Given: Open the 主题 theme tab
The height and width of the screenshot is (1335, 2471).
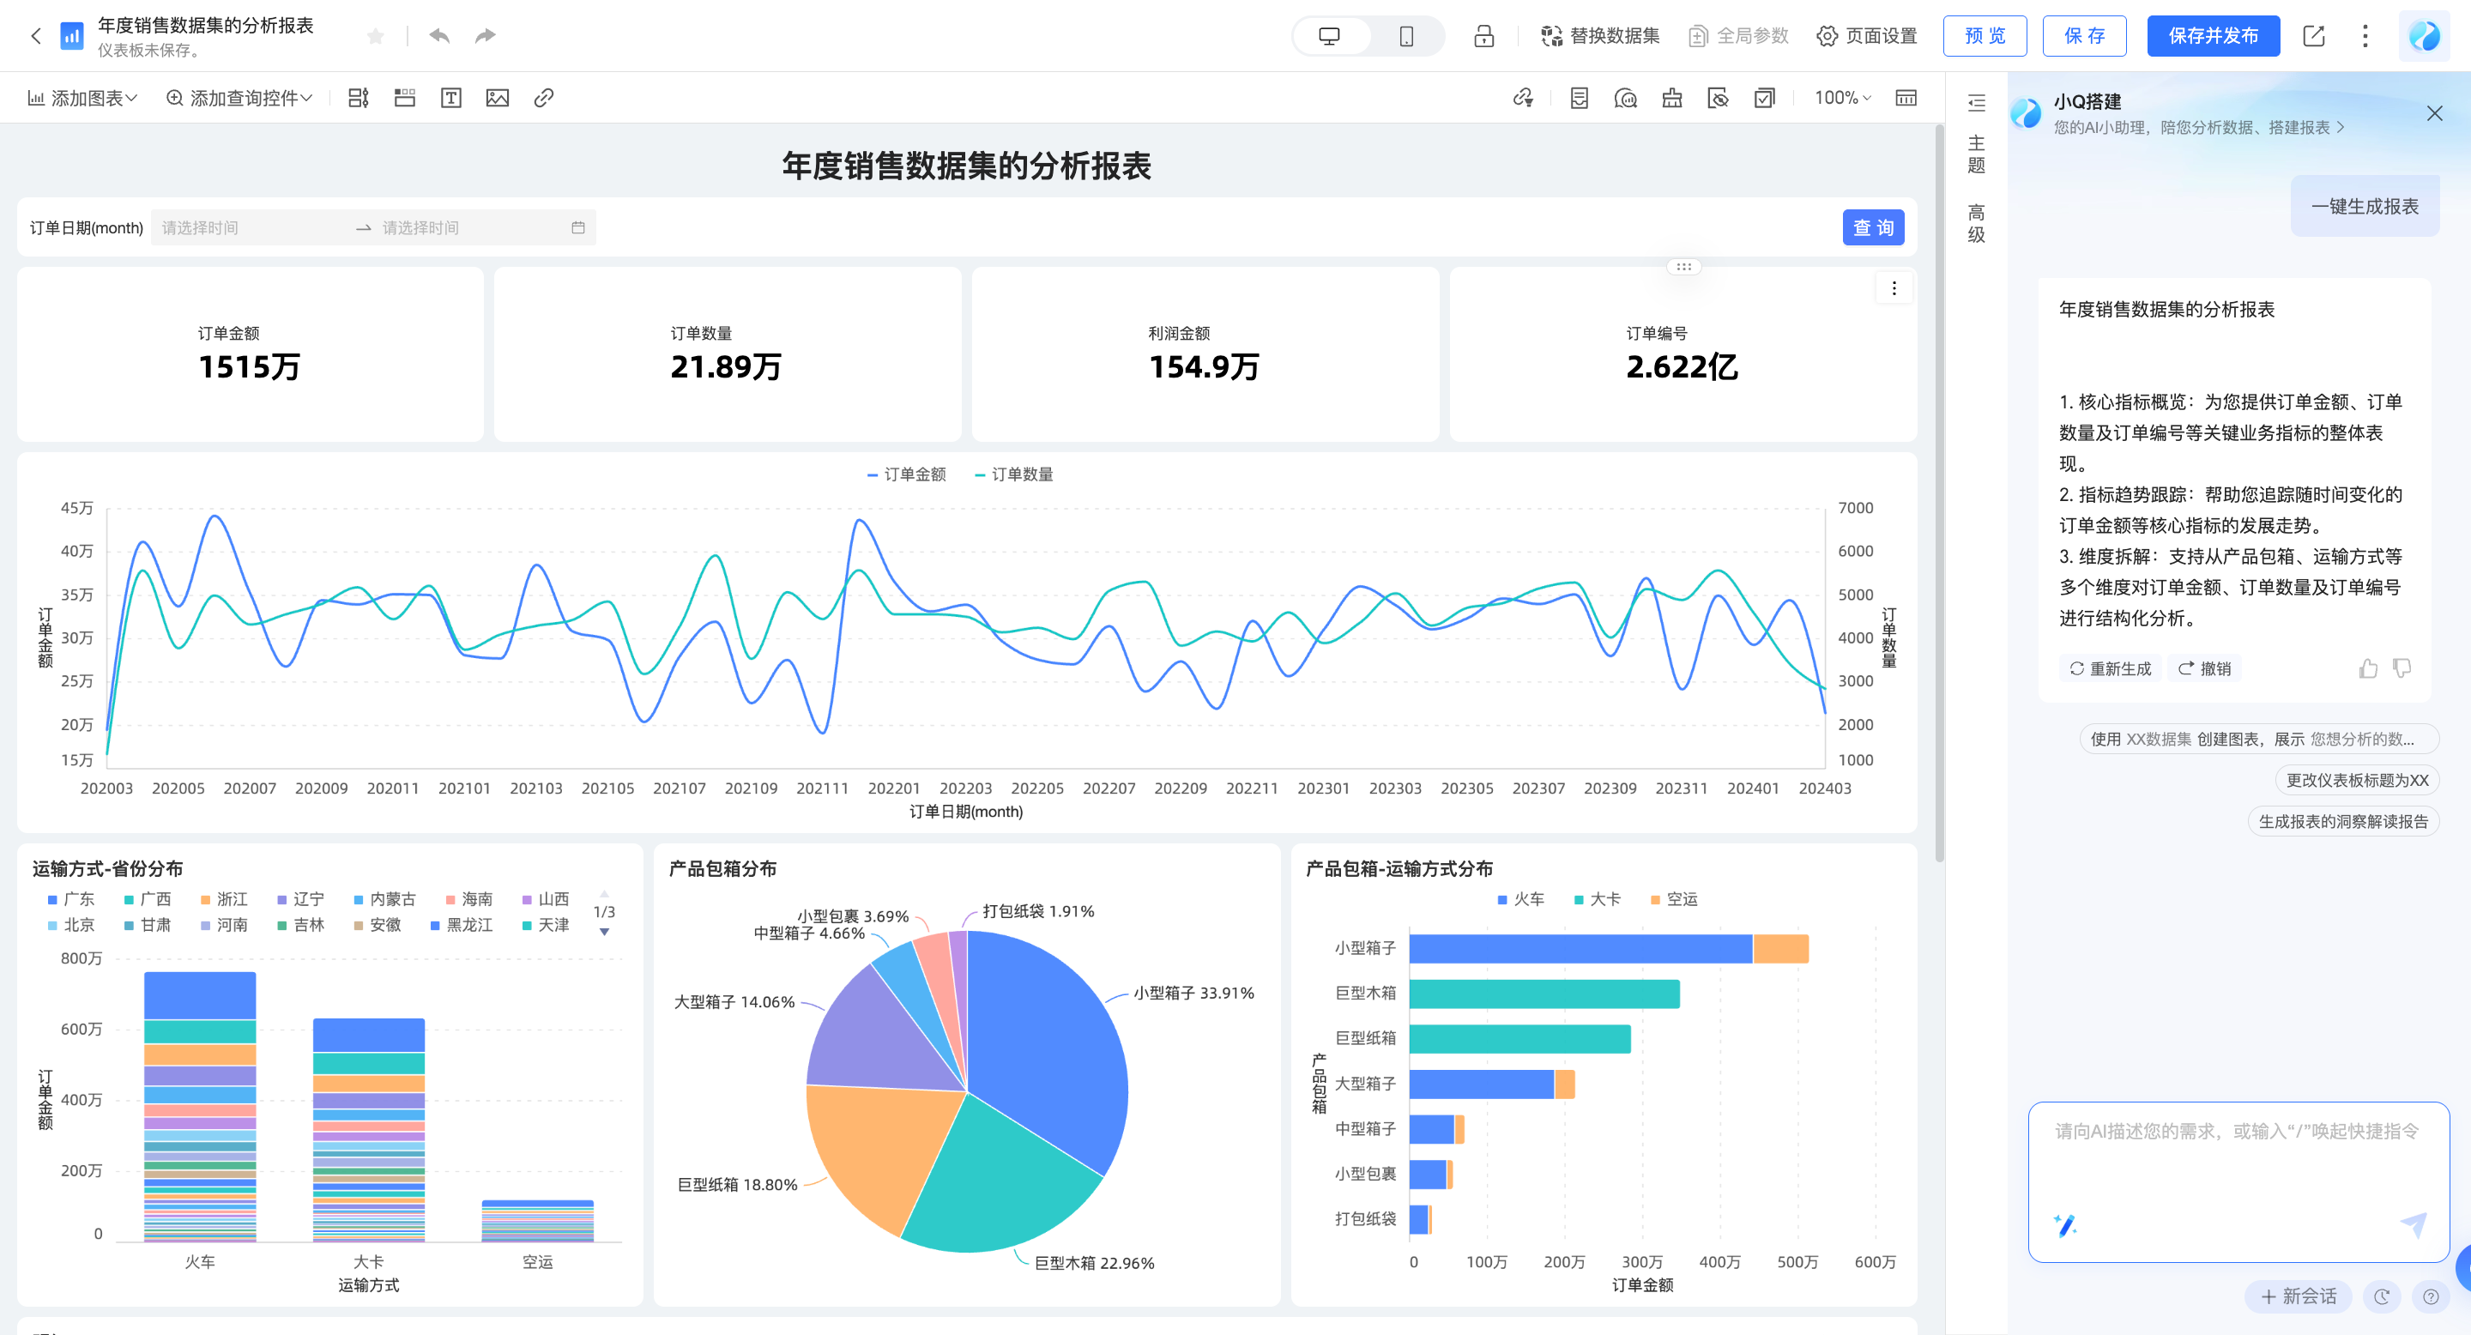Looking at the screenshot, I should 1976,154.
